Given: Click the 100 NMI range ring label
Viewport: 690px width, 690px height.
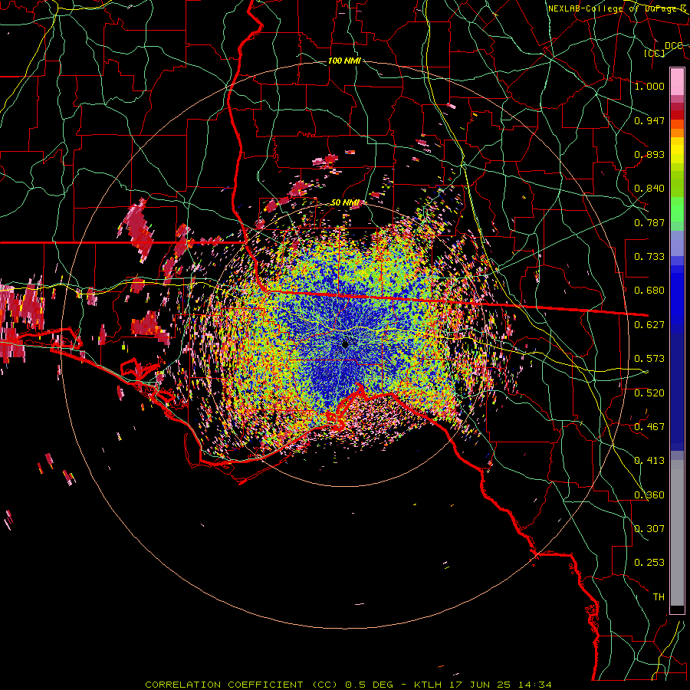Looking at the screenshot, I should point(344,61).
